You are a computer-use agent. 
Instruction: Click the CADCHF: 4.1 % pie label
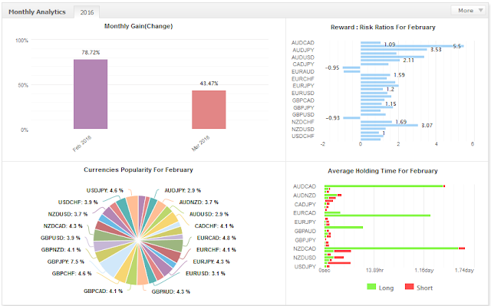point(214,226)
